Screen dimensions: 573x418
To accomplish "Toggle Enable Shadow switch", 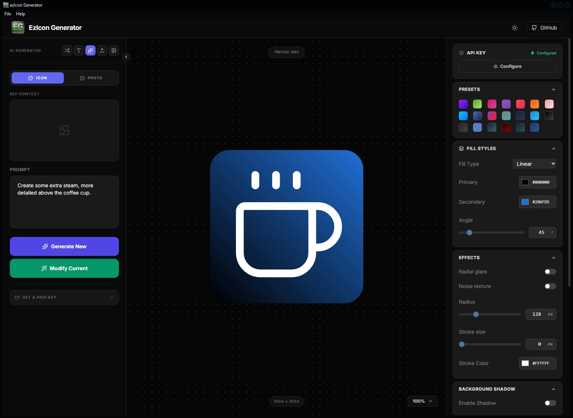I will click(x=550, y=403).
